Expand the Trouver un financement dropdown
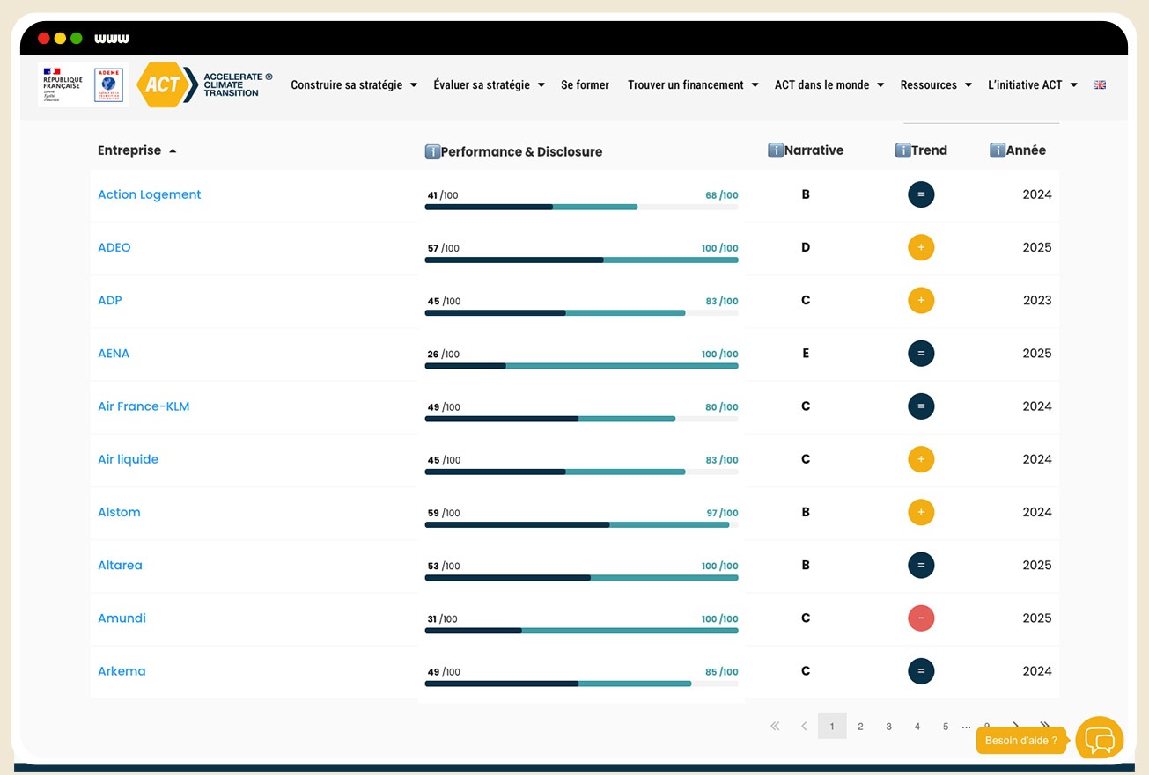This screenshot has width=1149, height=775. 693,85
